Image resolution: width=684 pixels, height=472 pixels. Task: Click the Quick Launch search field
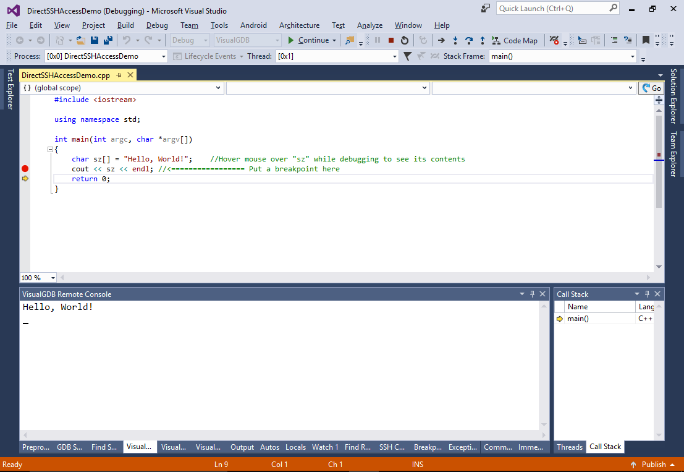click(x=557, y=8)
